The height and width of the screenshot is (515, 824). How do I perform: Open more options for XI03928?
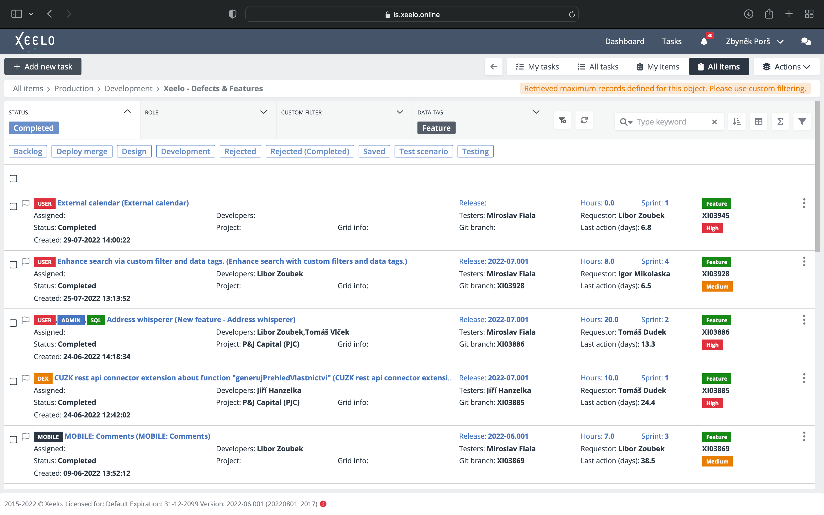click(804, 262)
